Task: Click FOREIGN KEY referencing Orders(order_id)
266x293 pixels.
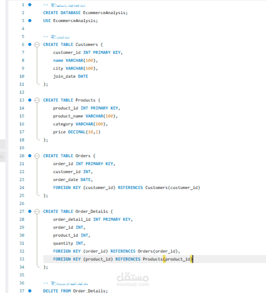Action: pos(116,251)
